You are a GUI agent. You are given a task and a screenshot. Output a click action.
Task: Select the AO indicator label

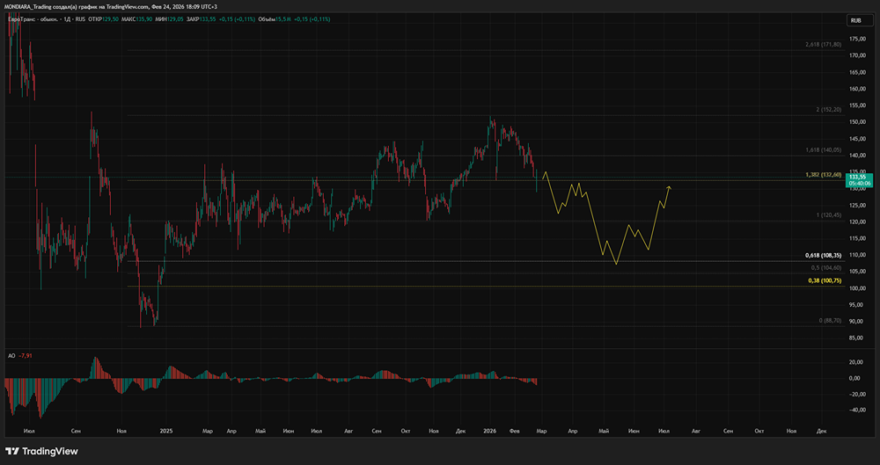click(10, 355)
